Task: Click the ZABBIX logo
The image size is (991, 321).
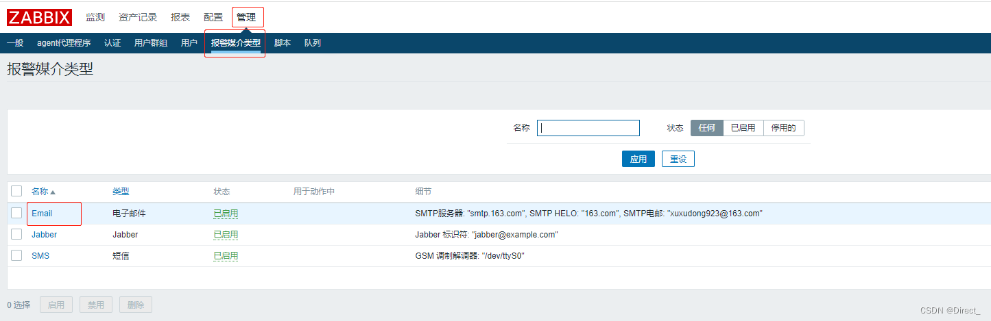Action: point(39,17)
